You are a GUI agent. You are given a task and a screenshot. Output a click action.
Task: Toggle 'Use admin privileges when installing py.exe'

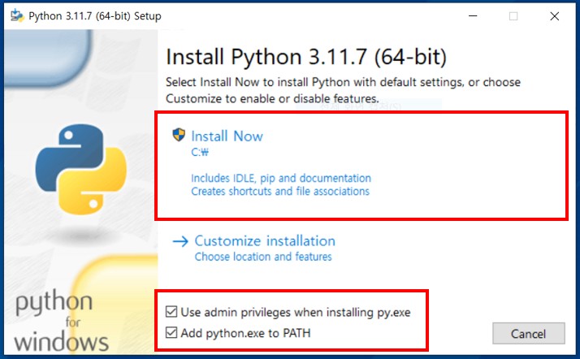[x=171, y=312]
